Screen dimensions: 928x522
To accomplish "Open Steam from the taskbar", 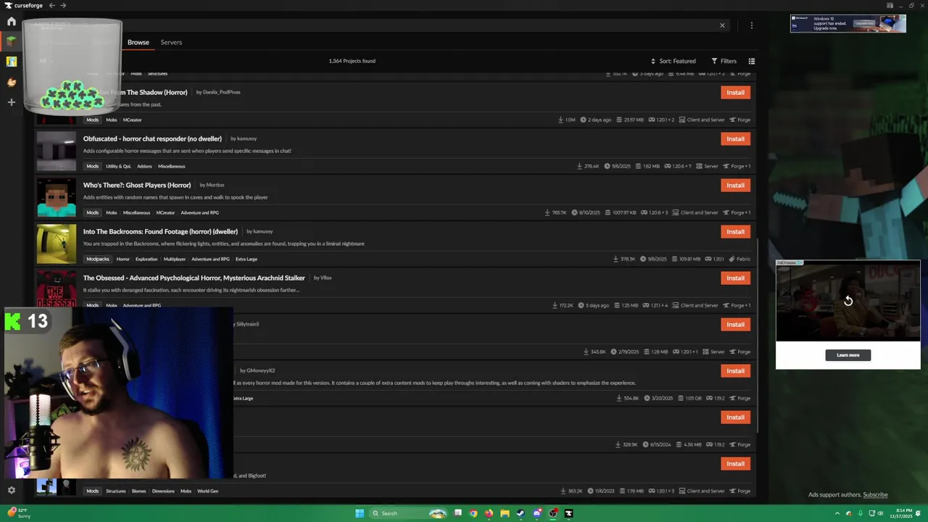I will [x=521, y=513].
